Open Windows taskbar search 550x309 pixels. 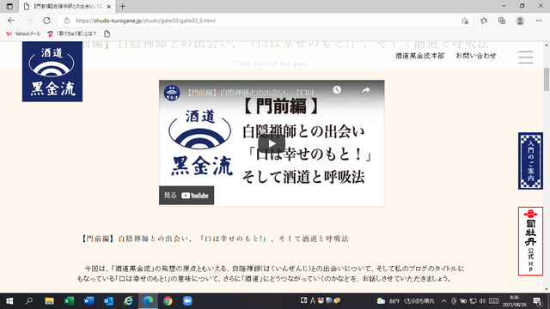click(29, 301)
